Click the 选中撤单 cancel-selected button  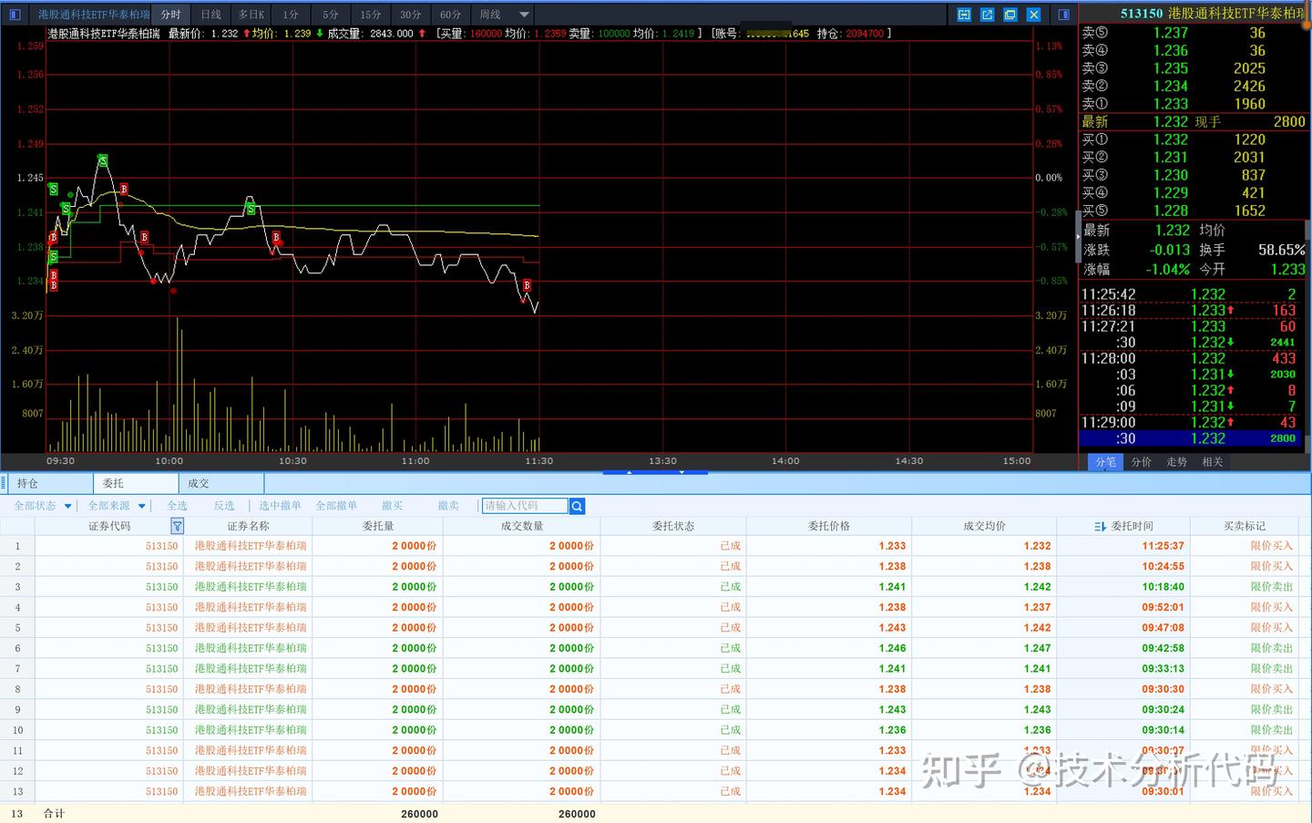[280, 506]
